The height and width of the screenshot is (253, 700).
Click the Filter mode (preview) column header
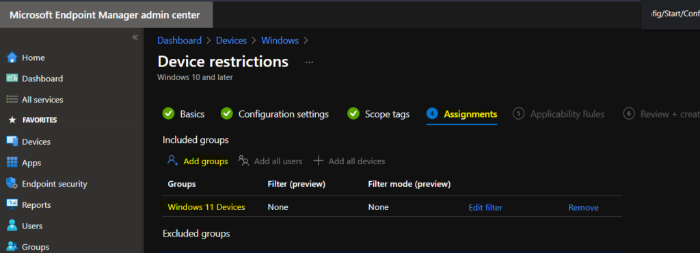409,184
